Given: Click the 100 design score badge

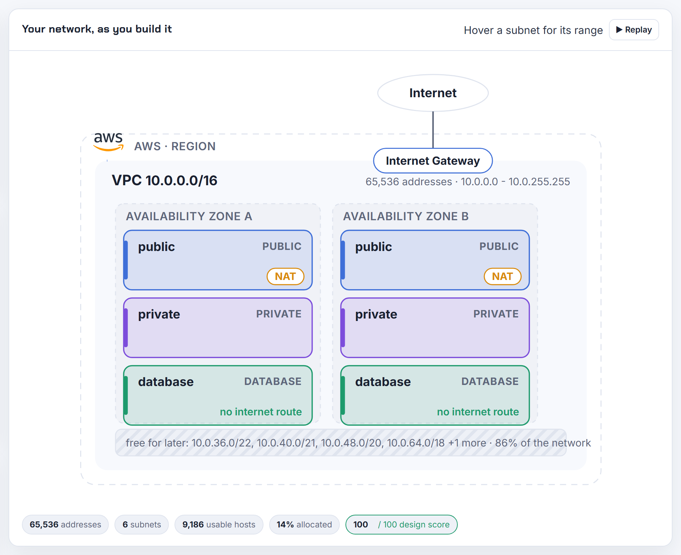Looking at the screenshot, I should (x=402, y=525).
